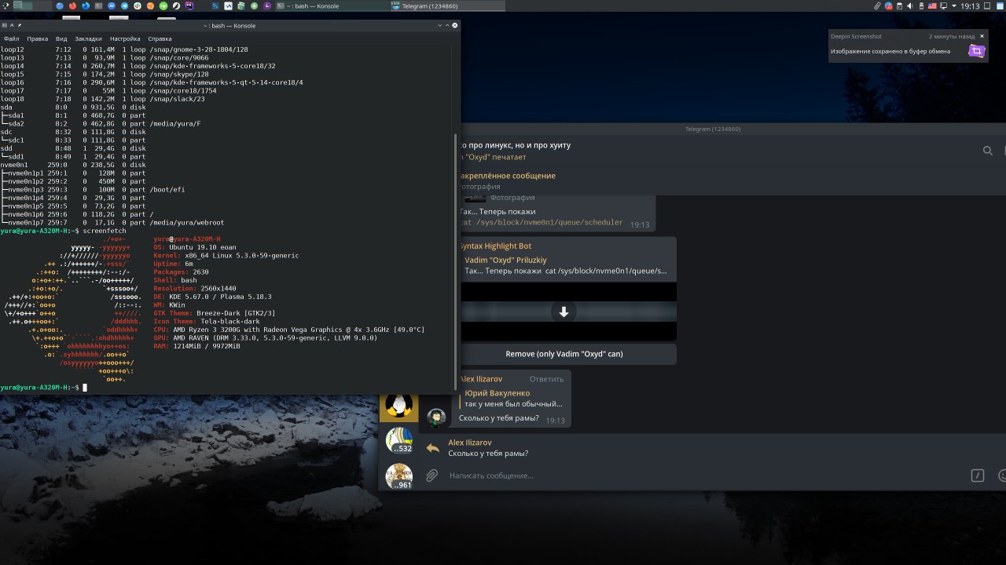Click the Deepin Screenshot notification icon
Screen dimensions: 1006x565
[x=976, y=51]
